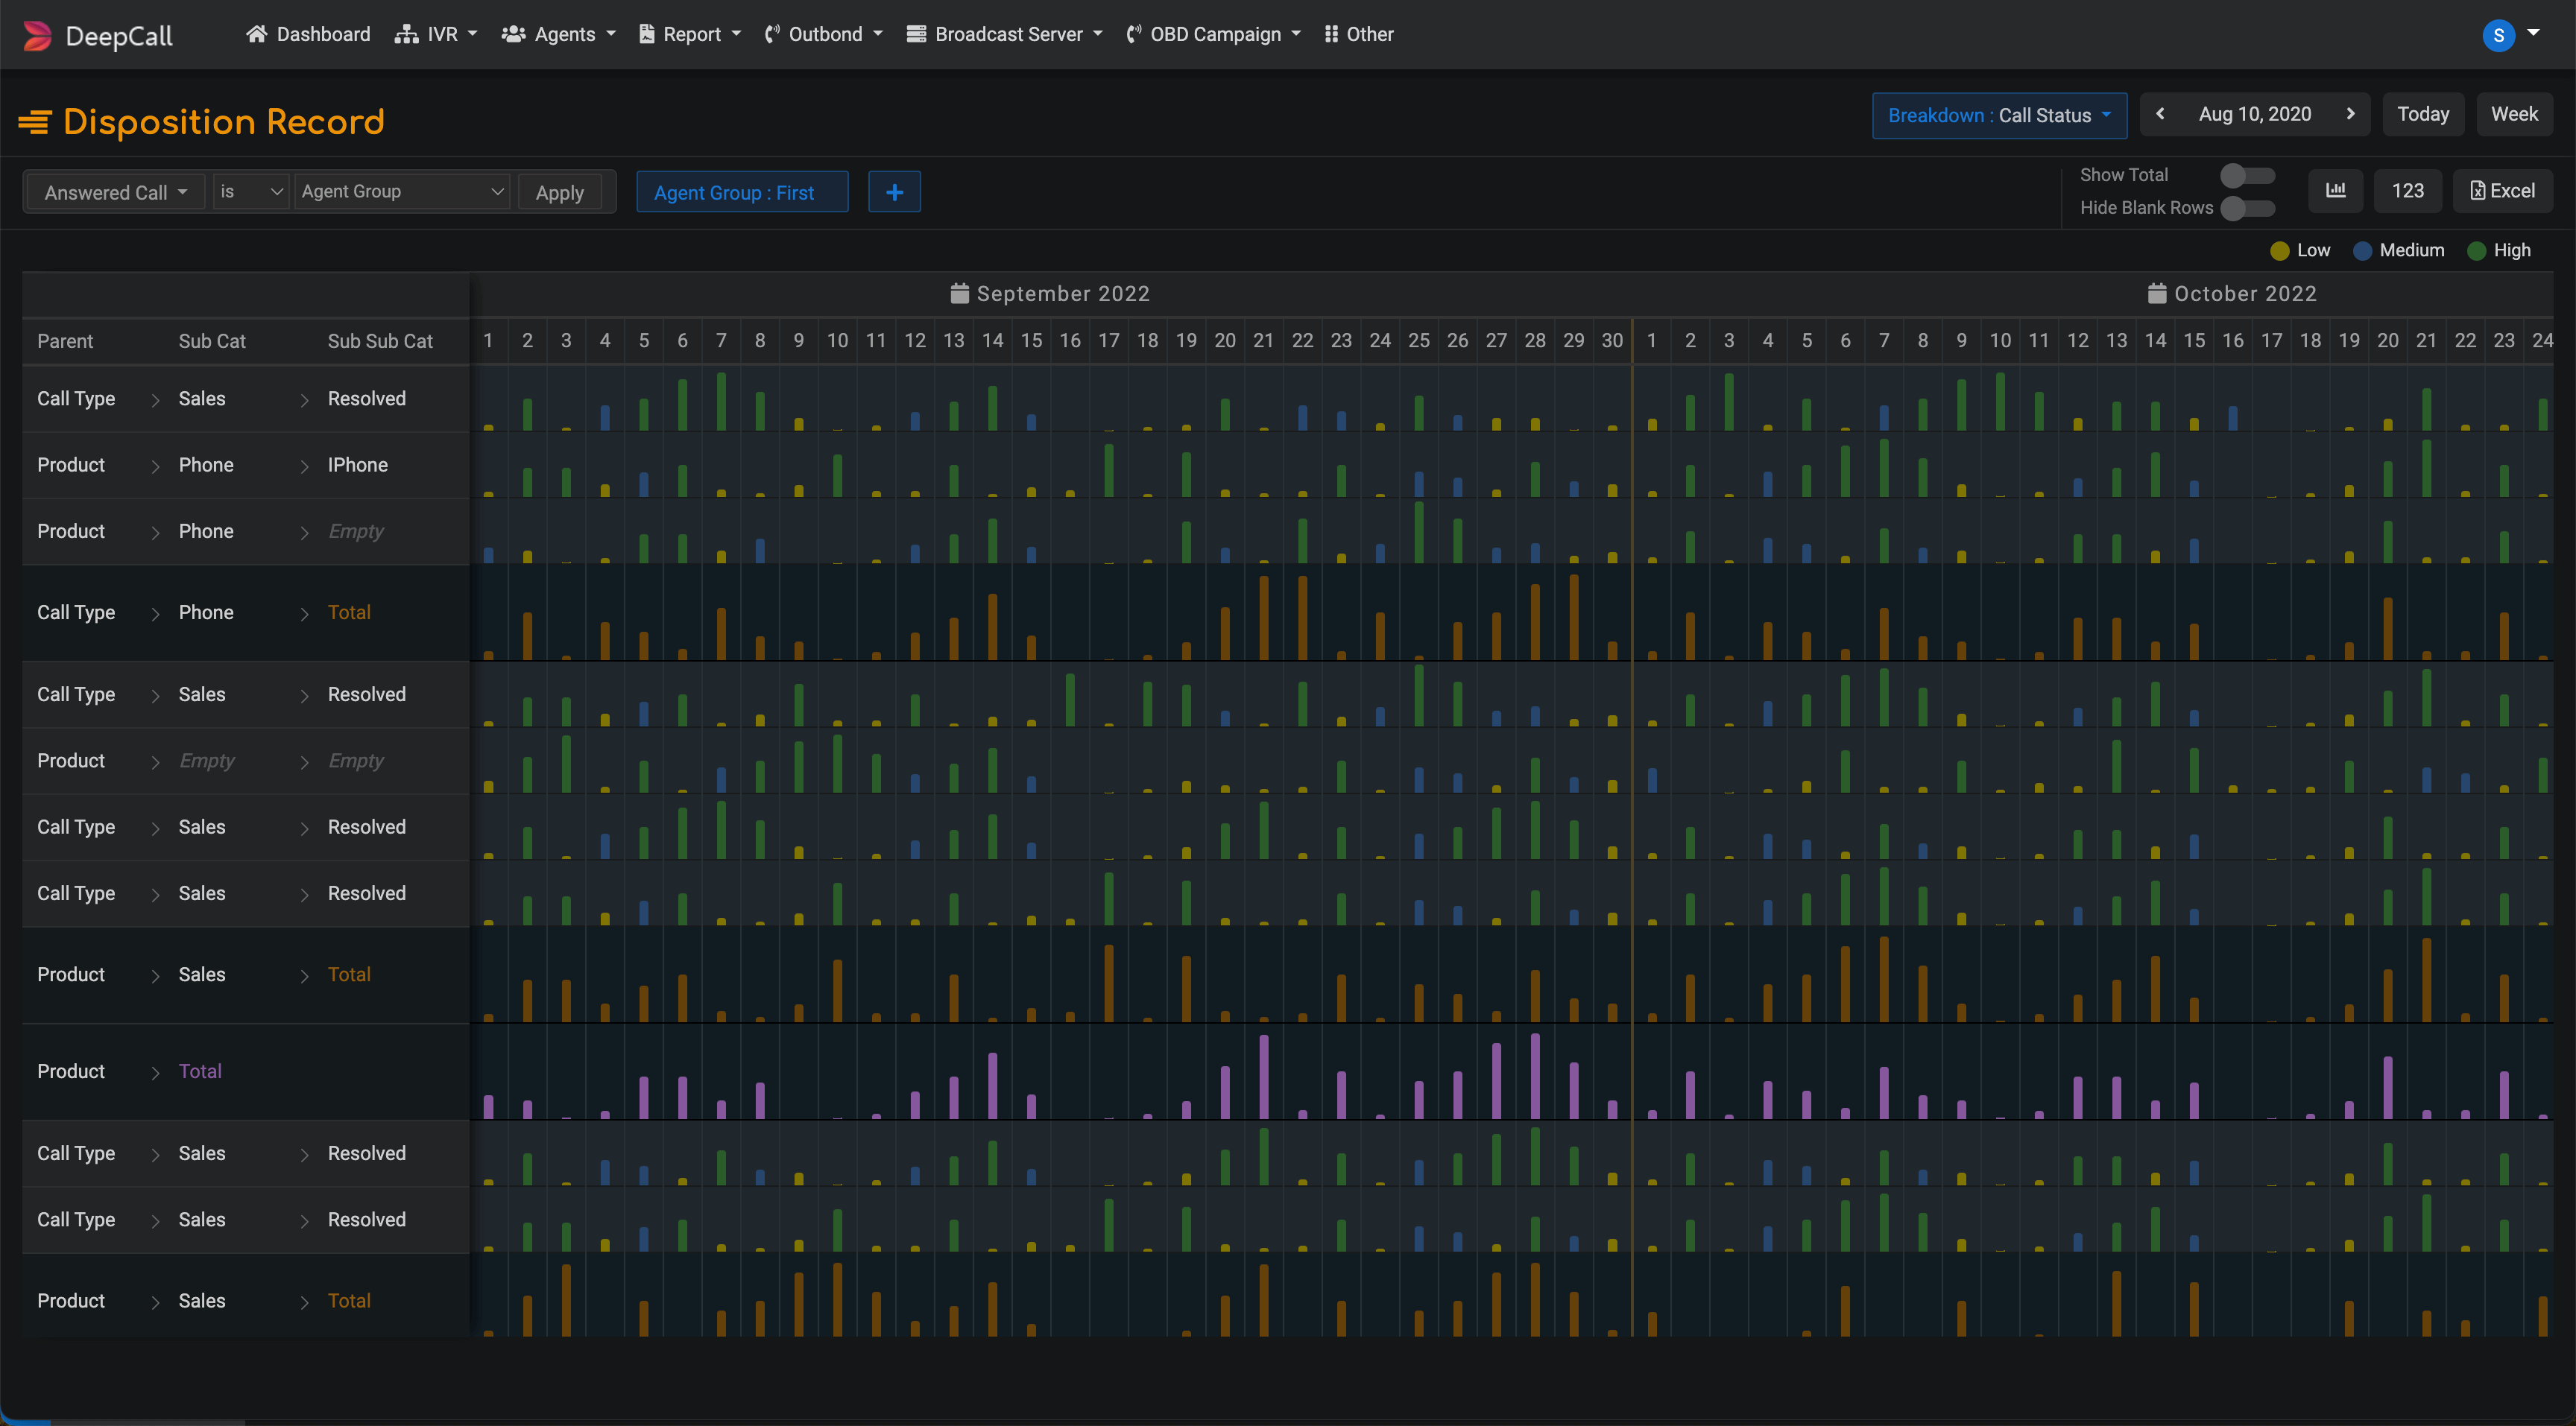This screenshot has height=1426, width=2576.
Task: Click the plus add-filter icon
Action: pos(894,192)
